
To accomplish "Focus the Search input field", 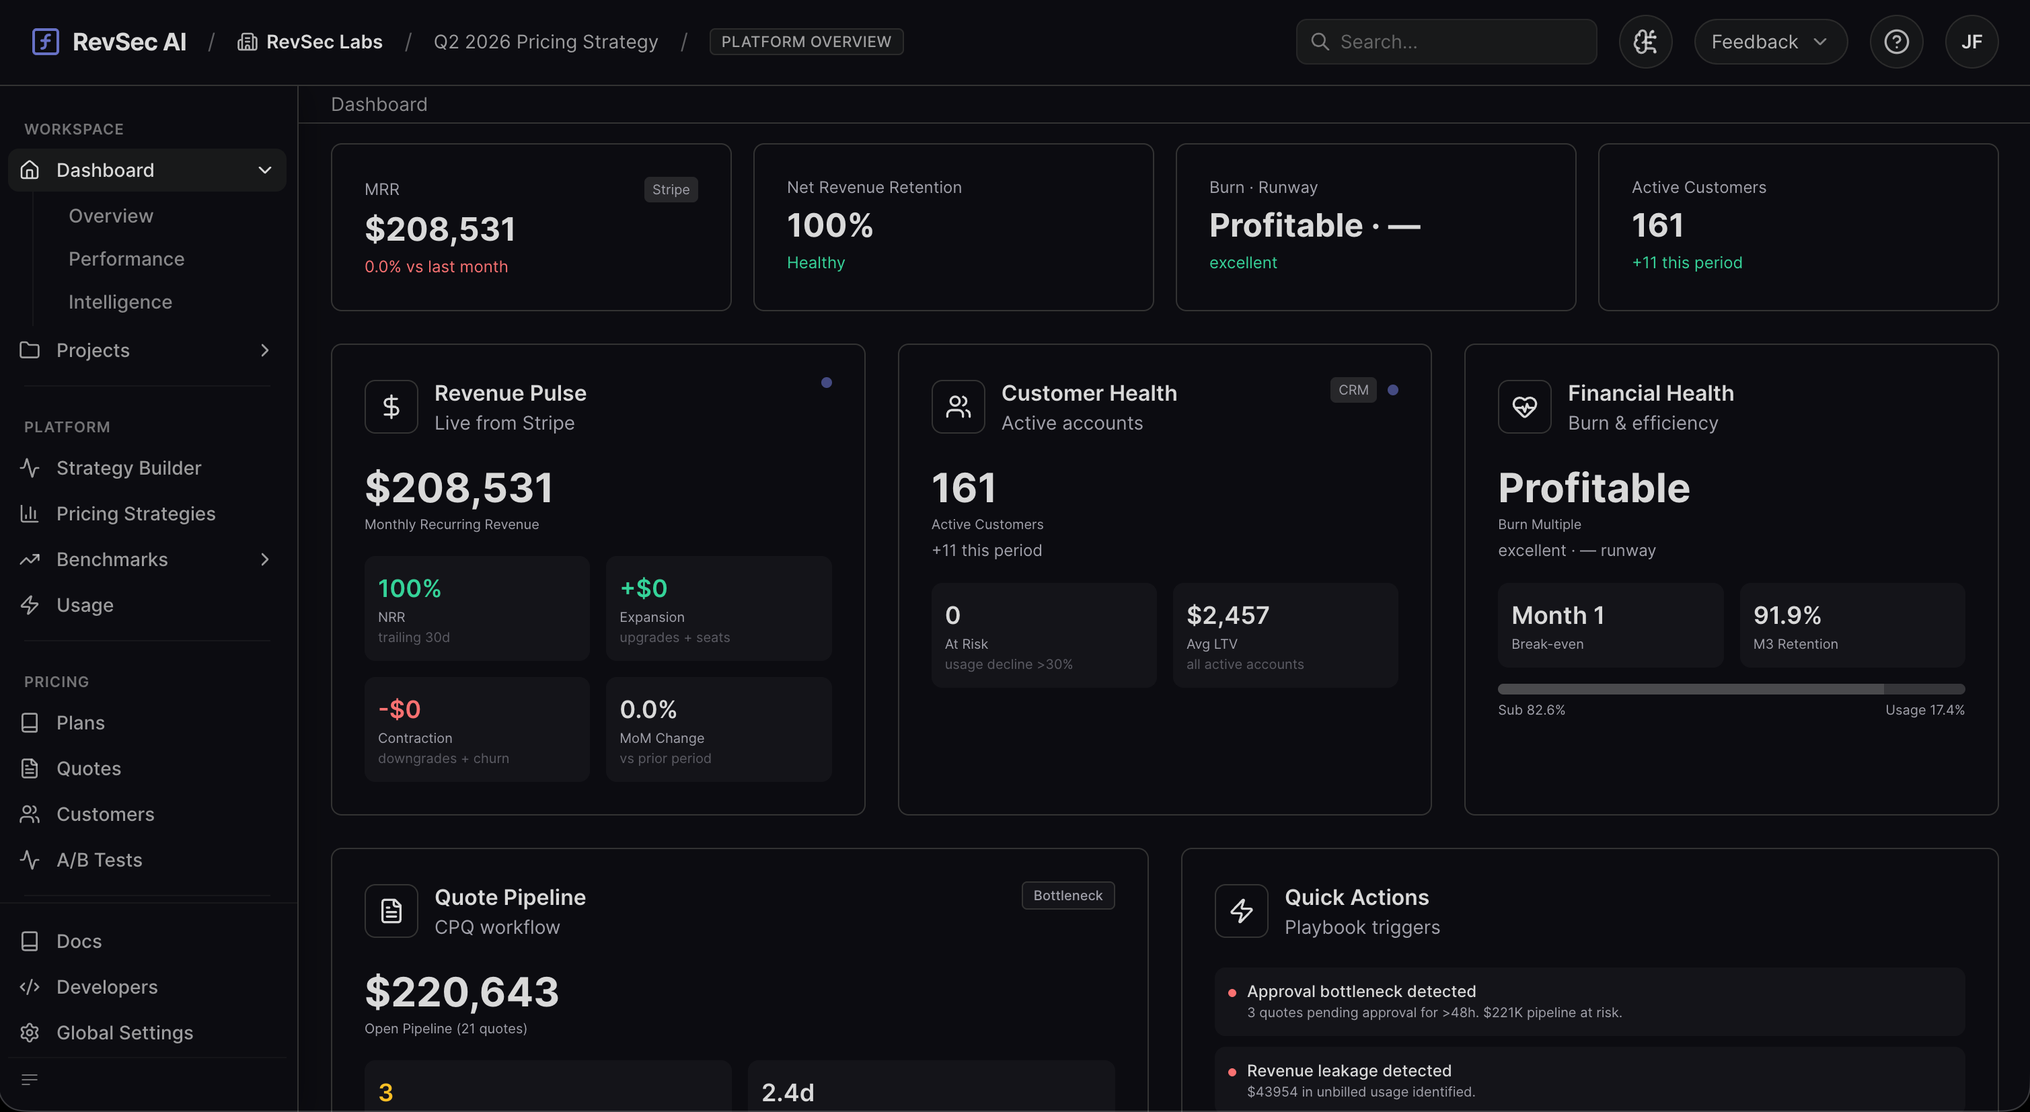I will point(1446,42).
